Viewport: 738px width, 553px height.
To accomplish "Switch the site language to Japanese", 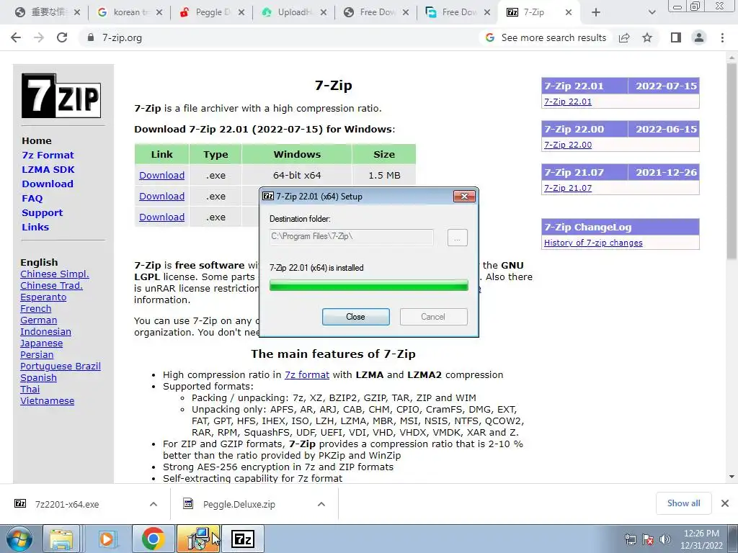I will tap(41, 343).
